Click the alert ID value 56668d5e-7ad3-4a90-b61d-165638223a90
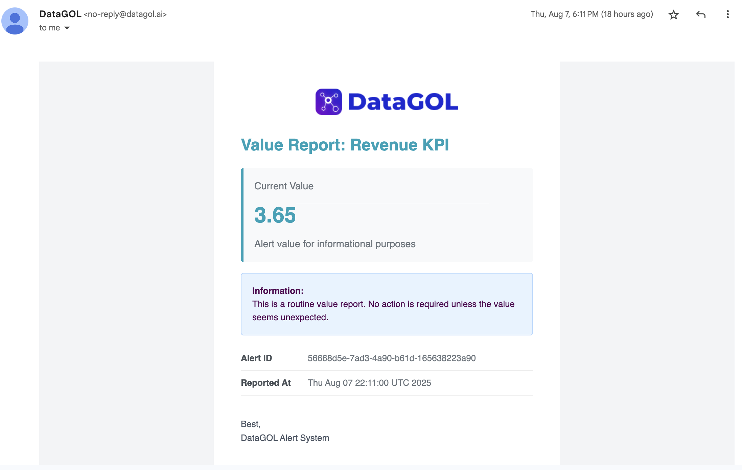The image size is (742, 470). point(392,358)
